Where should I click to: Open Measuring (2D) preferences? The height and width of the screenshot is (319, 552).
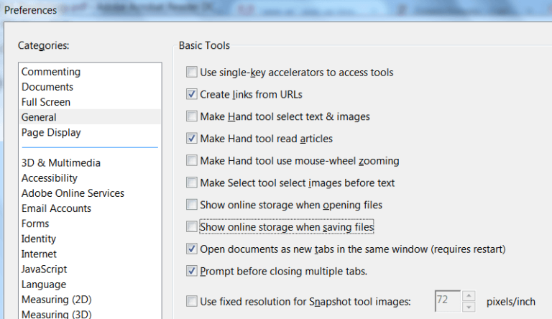click(56, 300)
